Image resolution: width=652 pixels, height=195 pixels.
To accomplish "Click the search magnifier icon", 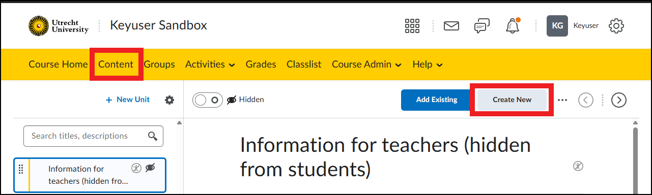I will tap(152, 136).
